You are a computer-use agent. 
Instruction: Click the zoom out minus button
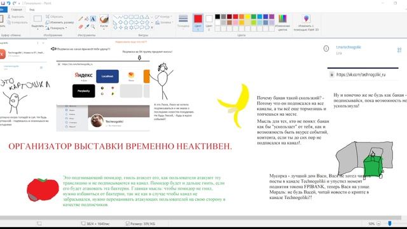(x=378, y=223)
